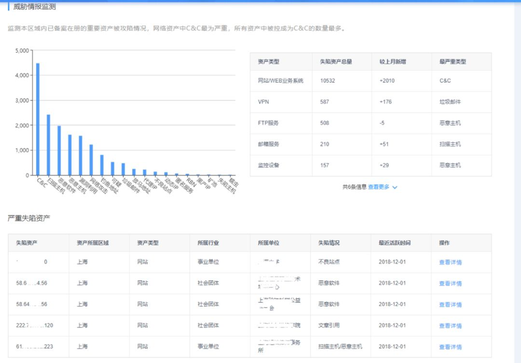
Task: Click the C&C bar in the chart
Action: point(38,119)
